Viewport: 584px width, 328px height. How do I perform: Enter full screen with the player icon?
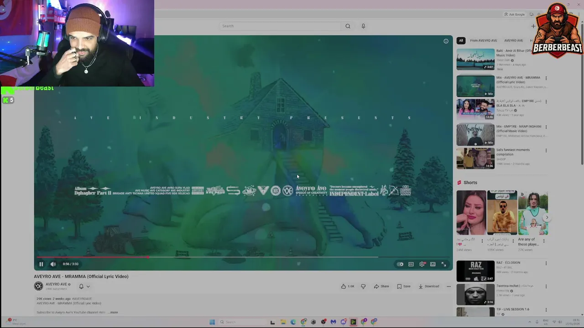[443, 264]
